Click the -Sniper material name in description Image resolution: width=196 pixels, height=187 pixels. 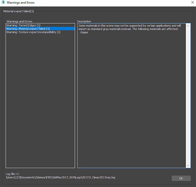coord(84,33)
